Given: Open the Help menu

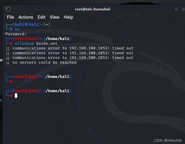Looking at the screenshot, I should coord(68,17).
